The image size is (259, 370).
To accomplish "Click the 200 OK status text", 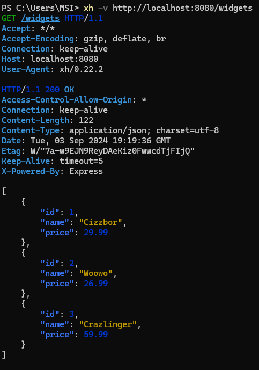I will (60, 90).
